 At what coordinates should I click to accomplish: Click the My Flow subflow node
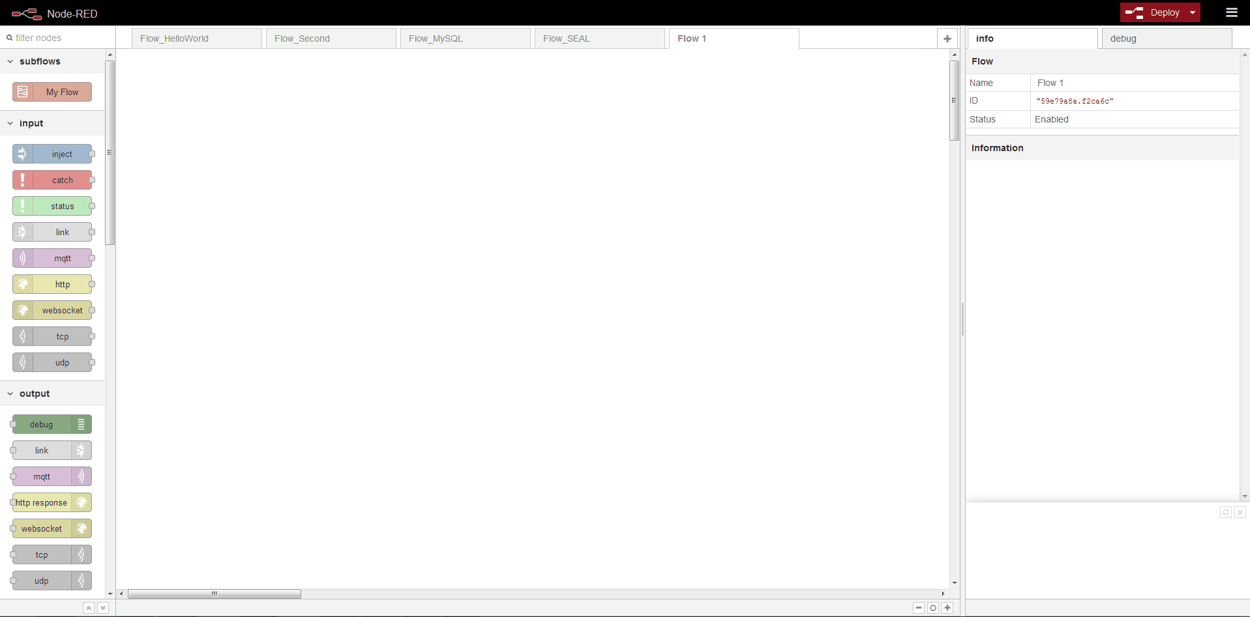(52, 92)
